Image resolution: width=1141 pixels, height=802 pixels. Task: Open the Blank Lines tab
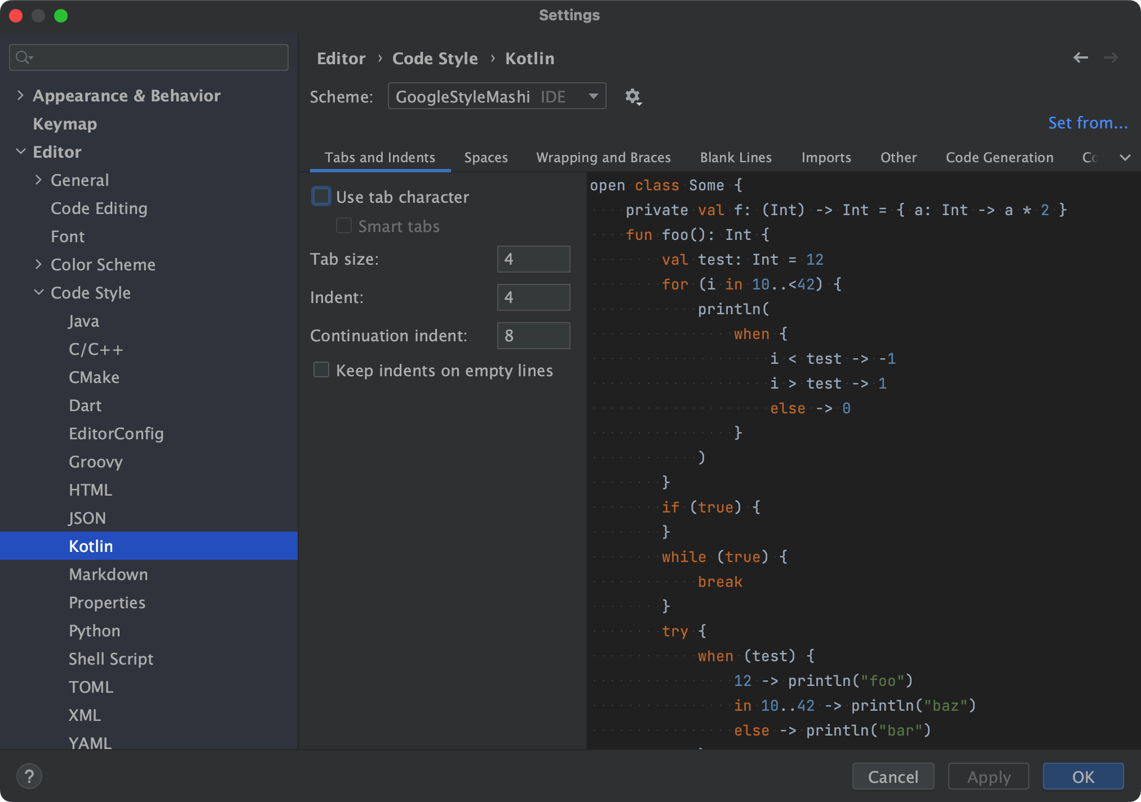[736, 158]
